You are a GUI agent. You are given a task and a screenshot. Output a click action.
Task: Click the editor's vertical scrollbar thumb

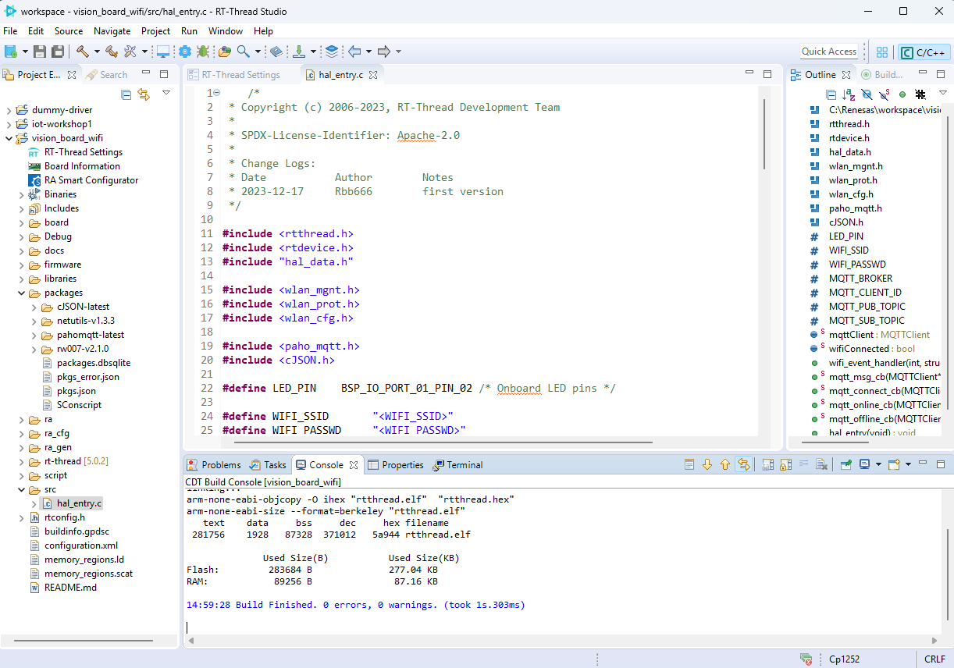click(764, 133)
